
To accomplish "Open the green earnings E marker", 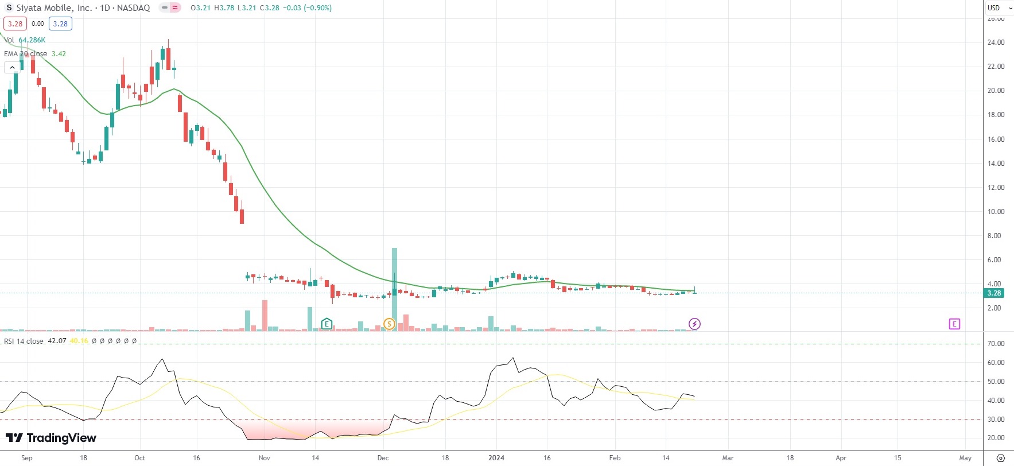I will pyautogui.click(x=327, y=324).
